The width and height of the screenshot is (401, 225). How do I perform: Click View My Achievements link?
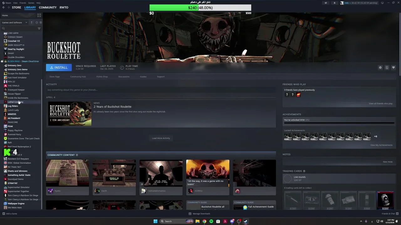[381, 145]
